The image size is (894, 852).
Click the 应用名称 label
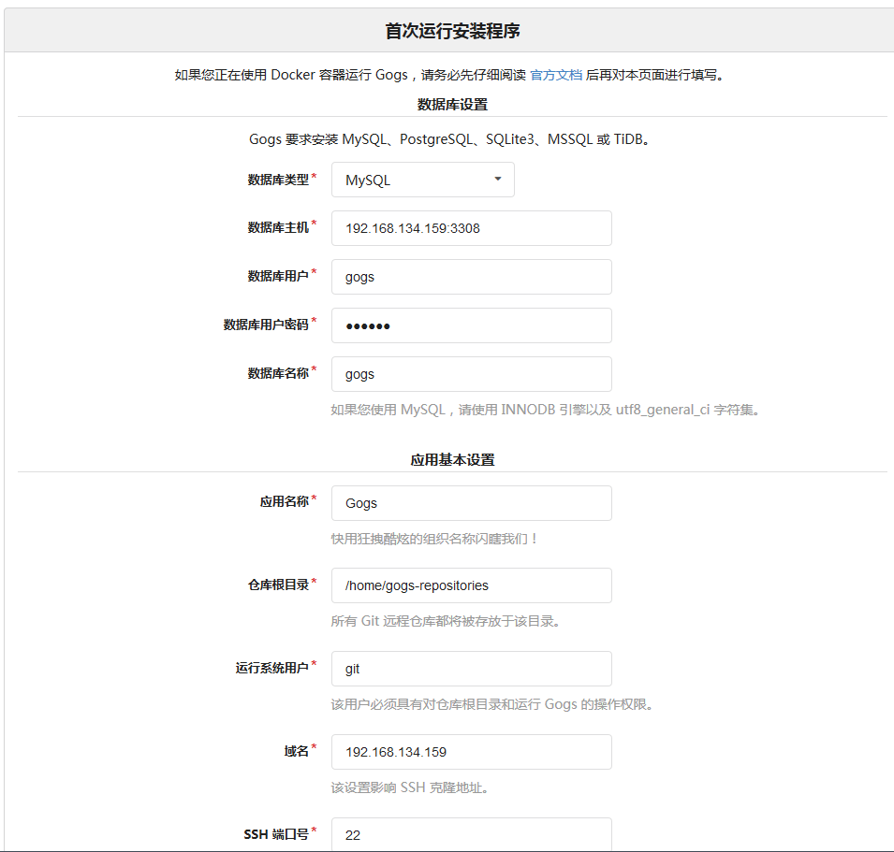click(x=284, y=501)
